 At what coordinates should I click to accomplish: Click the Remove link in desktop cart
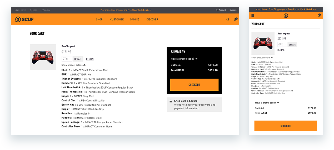(x=90, y=59)
